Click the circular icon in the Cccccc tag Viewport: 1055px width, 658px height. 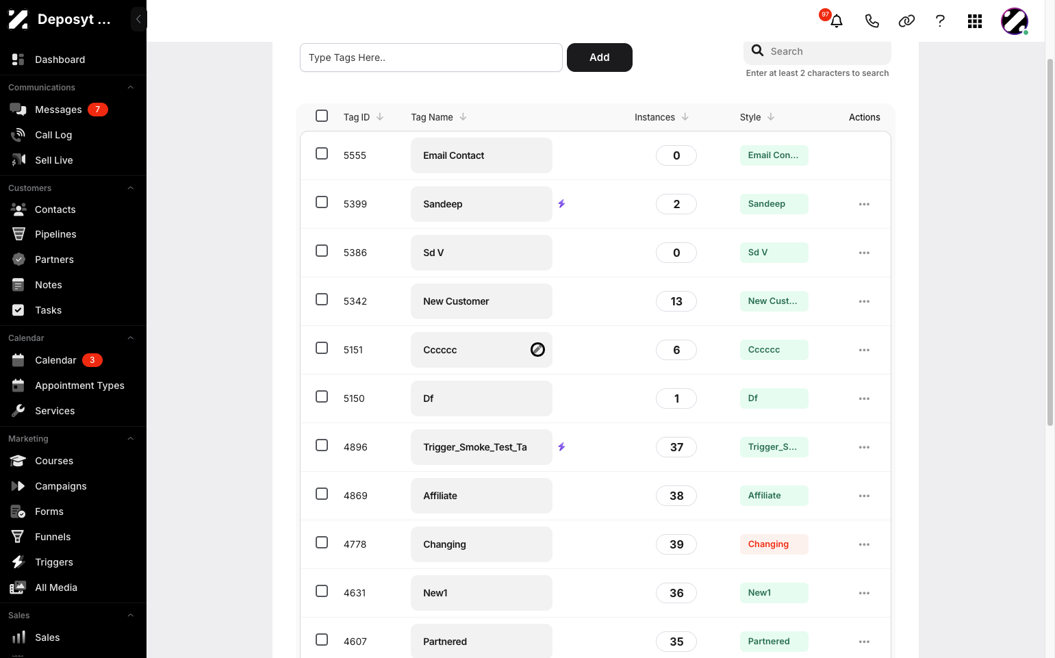[537, 349]
